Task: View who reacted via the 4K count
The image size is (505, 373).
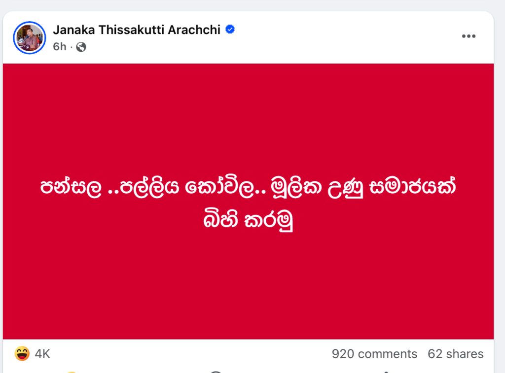Action: (x=42, y=354)
